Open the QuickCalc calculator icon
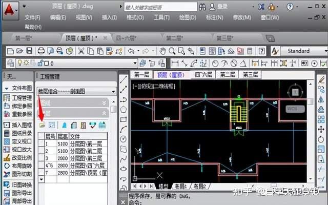This screenshot has width=328, height=205. tap(250, 51)
